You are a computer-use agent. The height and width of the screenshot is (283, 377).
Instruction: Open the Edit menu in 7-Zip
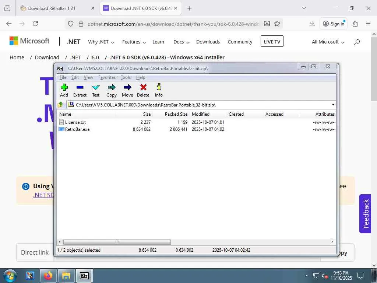coord(75,77)
